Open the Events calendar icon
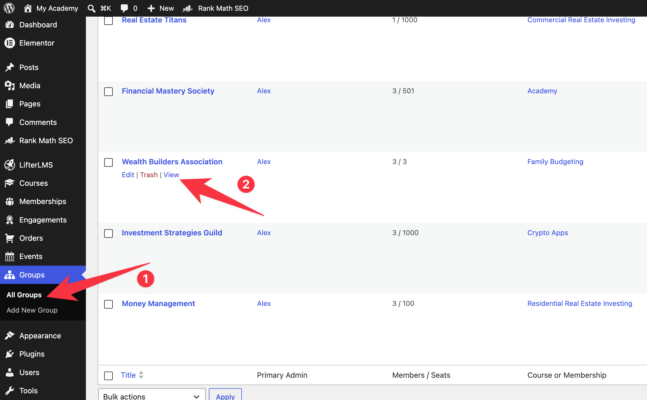Viewport: 647px width, 400px height. (x=10, y=256)
